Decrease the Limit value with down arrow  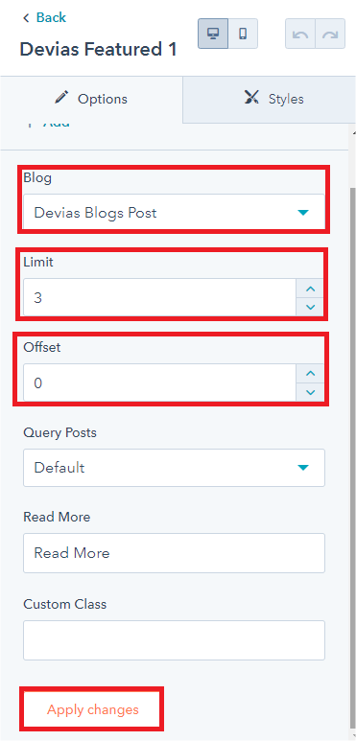310,307
